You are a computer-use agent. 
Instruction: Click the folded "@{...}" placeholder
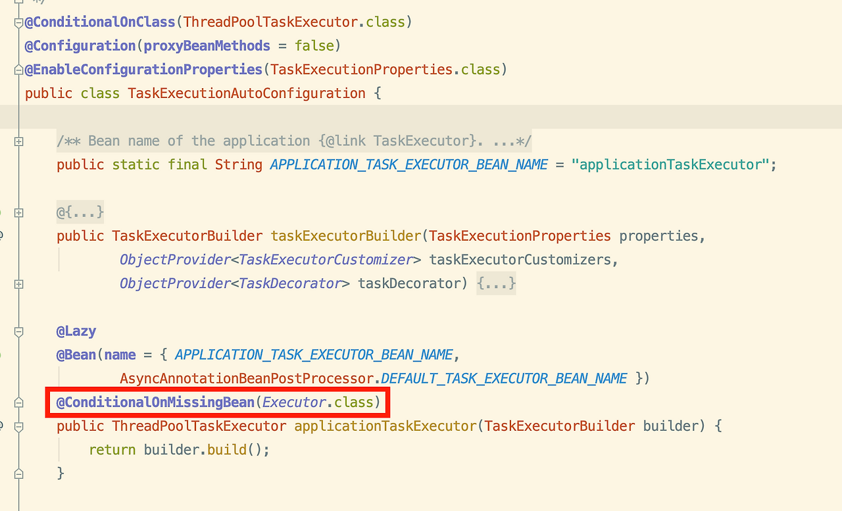tap(80, 212)
